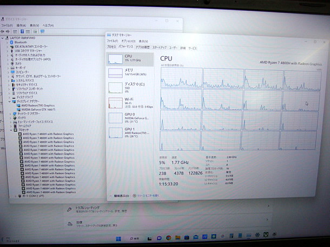Open Device Manager's 操作(A) menu
This screenshot has height=247, width=330.
pos(21,25)
